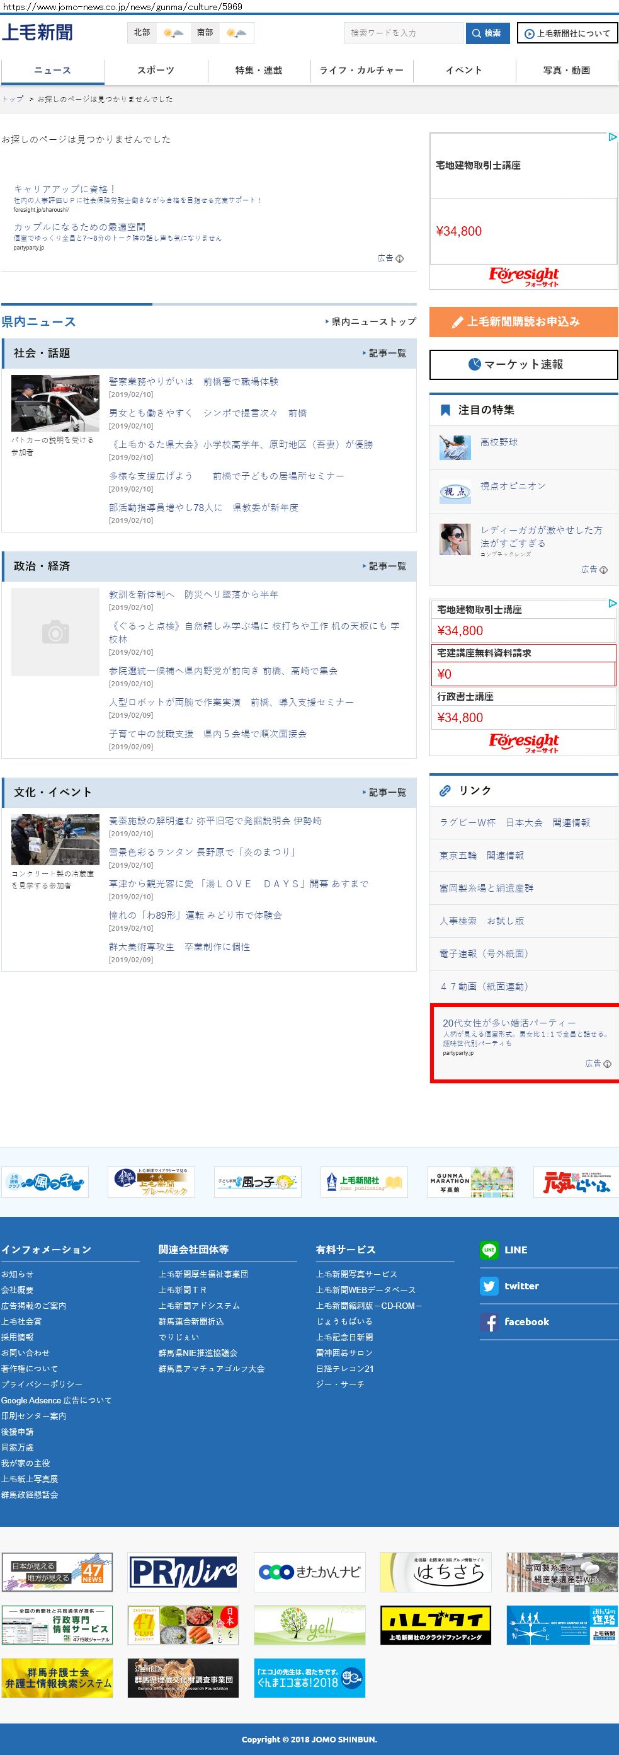
Task: Open the プライバシーポリシー footer link
Action: tap(42, 1384)
